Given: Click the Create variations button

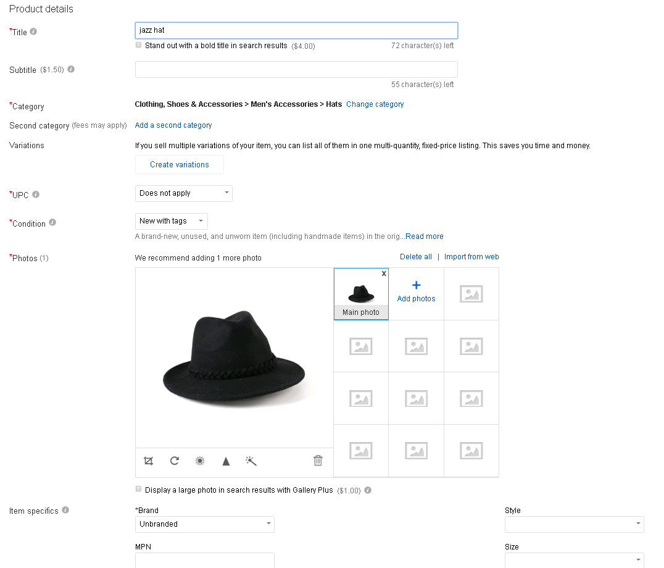Looking at the screenshot, I should click(x=179, y=165).
